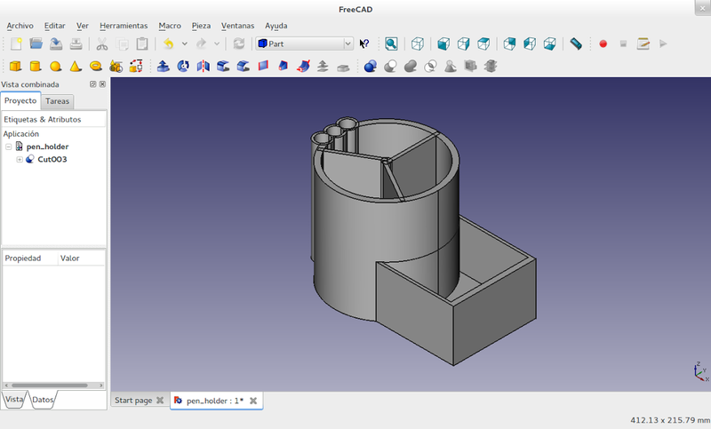Select the Revolve tool icon
This screenshot has height=429, width=711.
(183, 66)
